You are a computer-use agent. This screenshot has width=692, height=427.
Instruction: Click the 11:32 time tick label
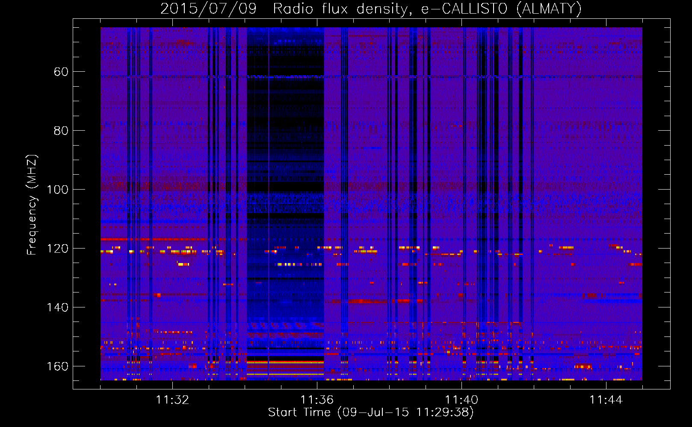172,400
